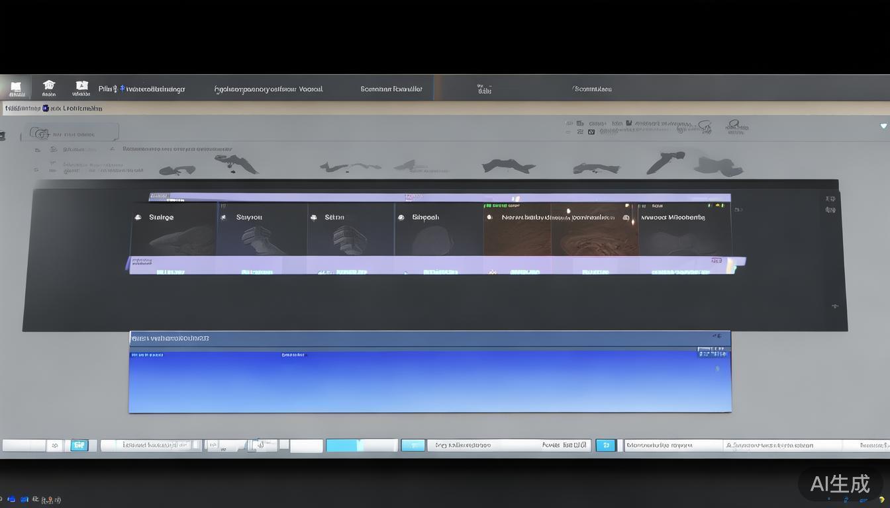Click the third top toolbar icon with star
Image resolution: width=890 pixels, height=508 pixels.
(81, 87)
